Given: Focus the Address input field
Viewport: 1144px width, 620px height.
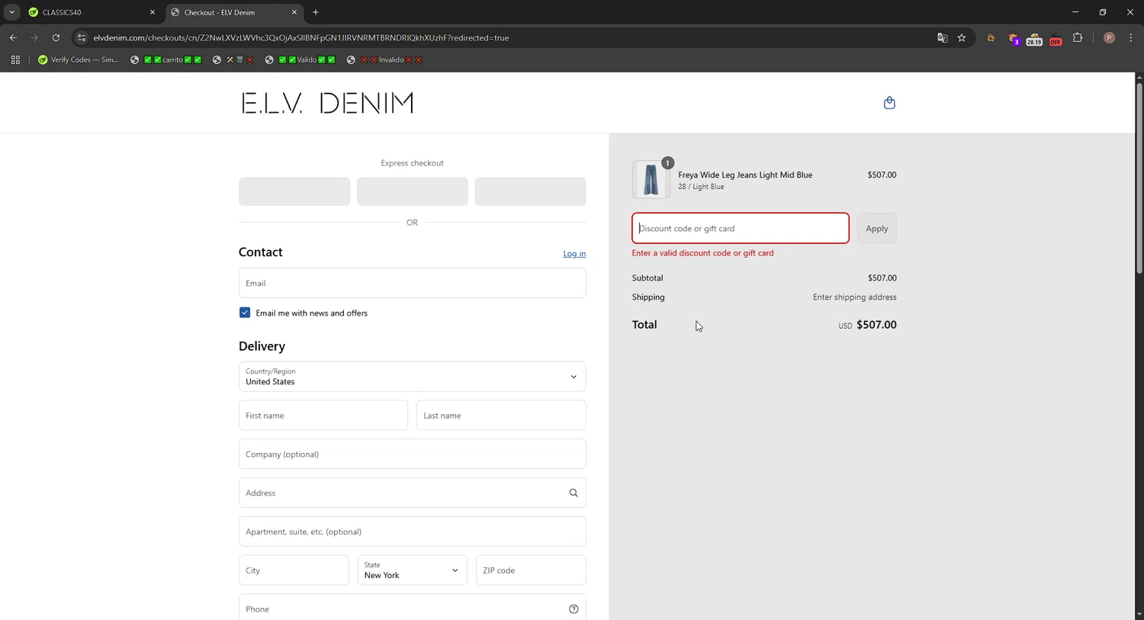Looking at the screenshot, I should tap(413, 493).
